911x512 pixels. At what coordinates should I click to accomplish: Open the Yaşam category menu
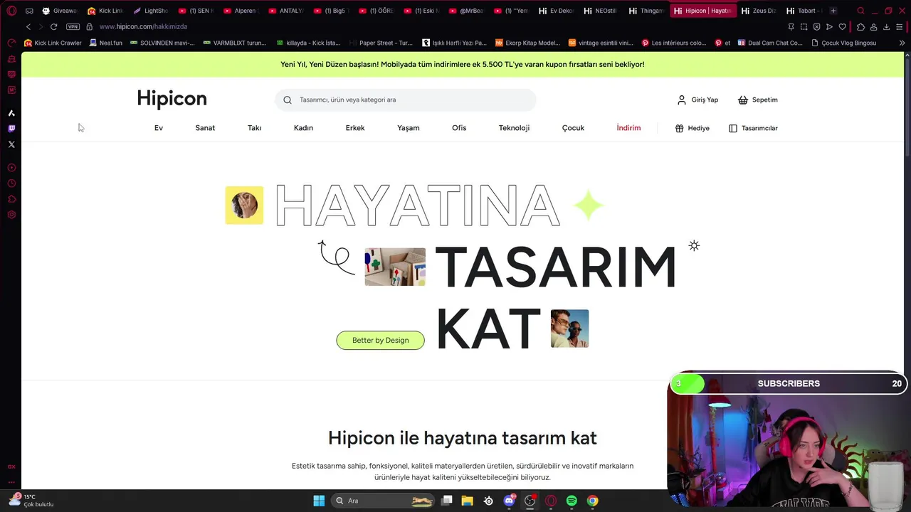[x=409, y=128]
